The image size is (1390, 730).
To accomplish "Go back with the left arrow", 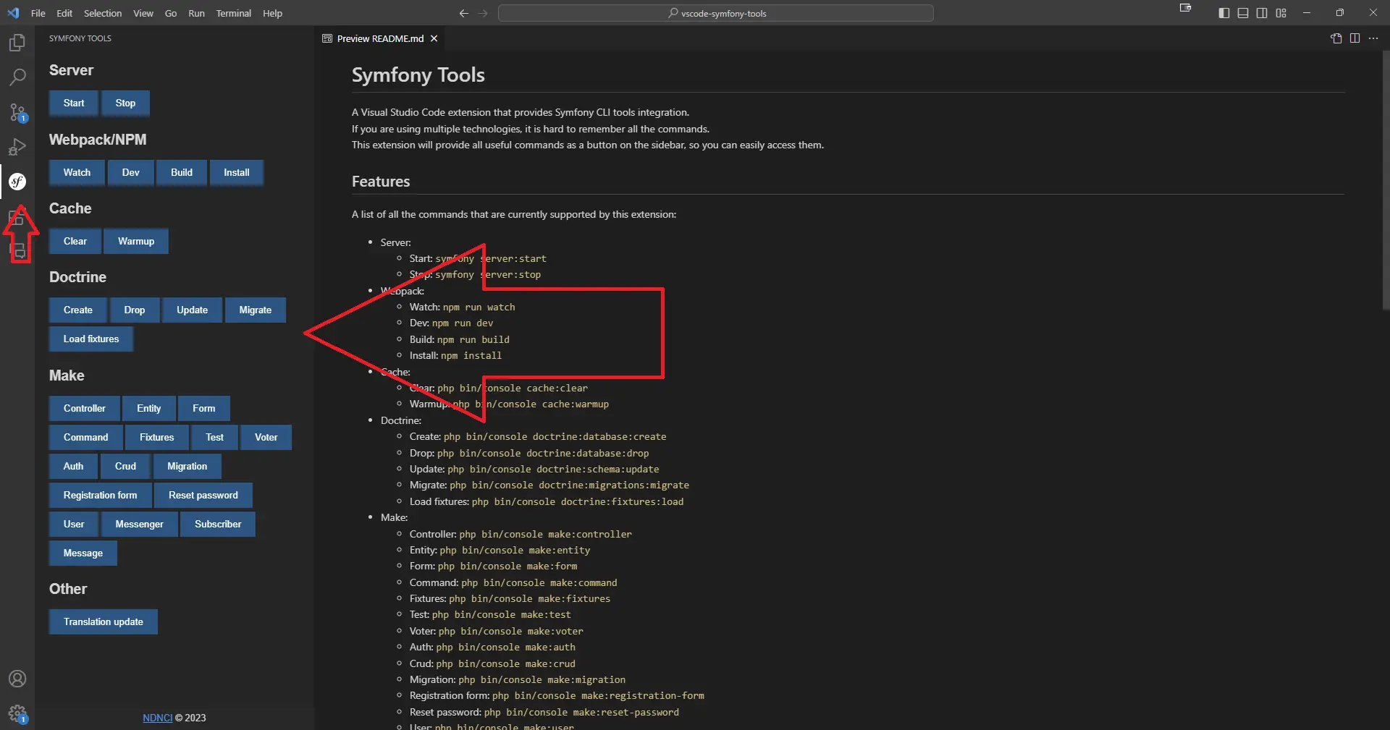I will [464, 13].
